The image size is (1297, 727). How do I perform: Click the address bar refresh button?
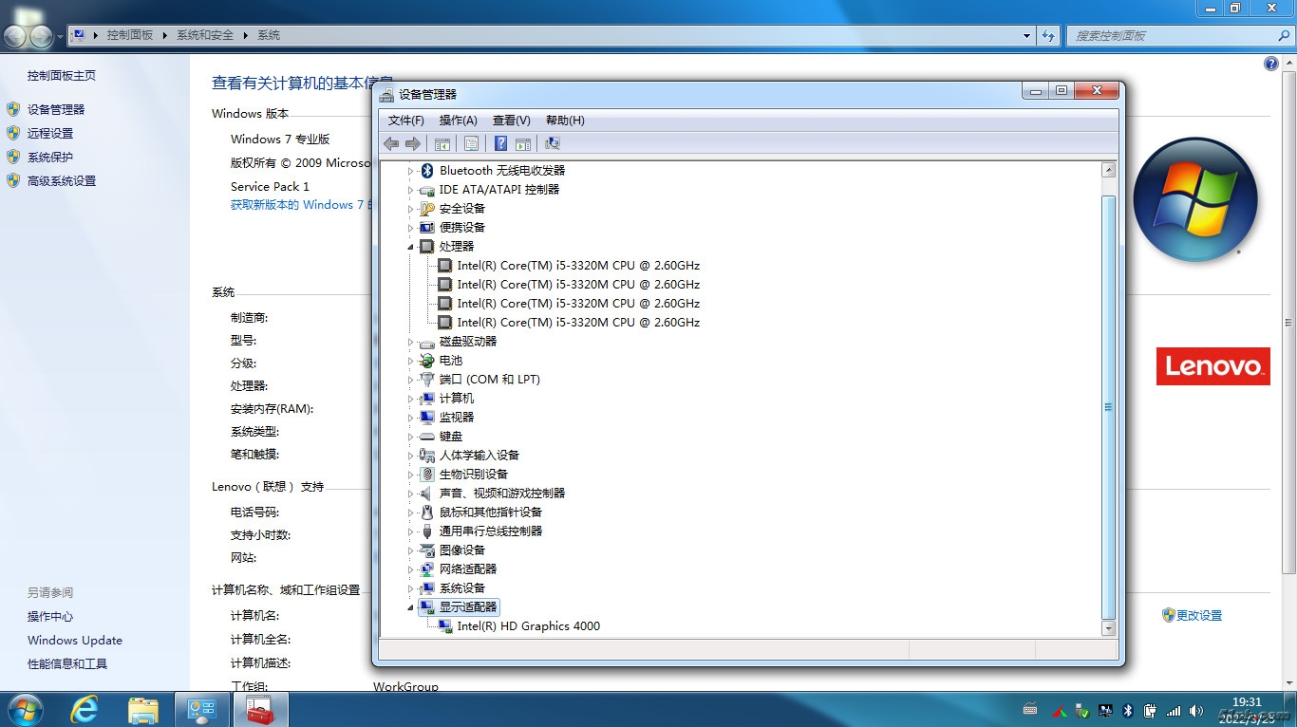tap(1048, 35)
